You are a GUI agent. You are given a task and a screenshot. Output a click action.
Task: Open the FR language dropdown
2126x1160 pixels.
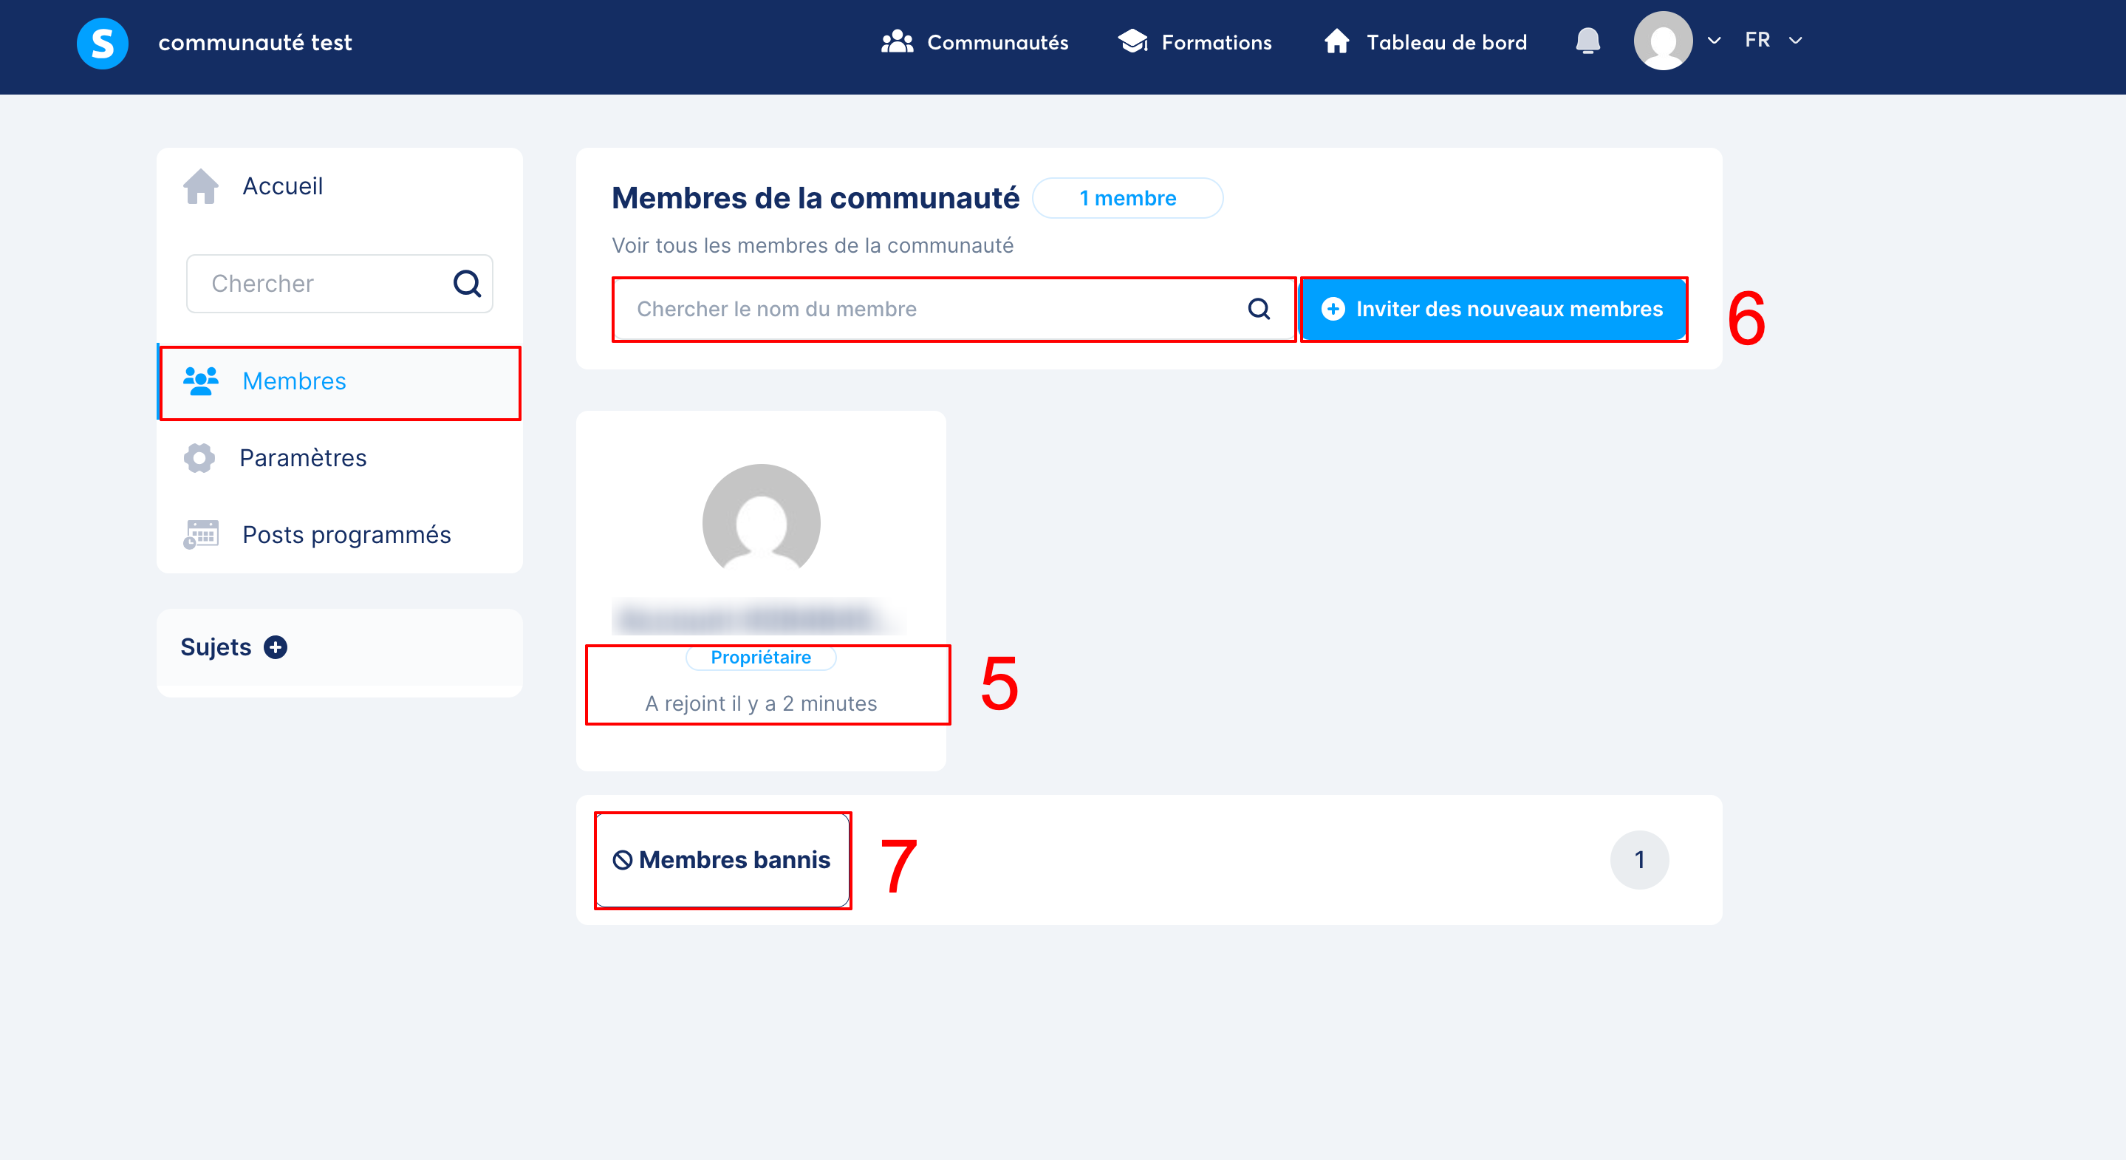click(x=1773, y=41)
